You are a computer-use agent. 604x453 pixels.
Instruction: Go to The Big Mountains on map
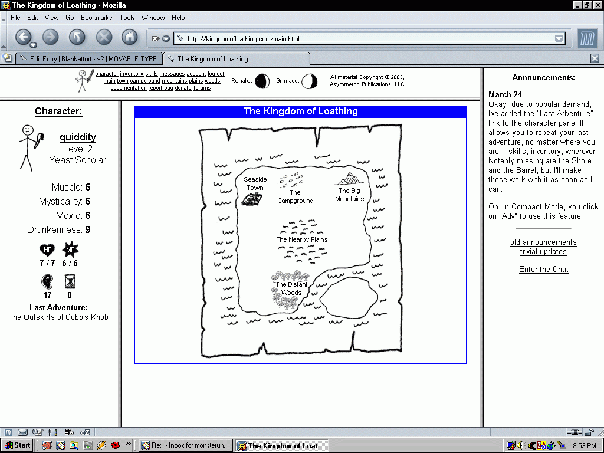point(349,187)
